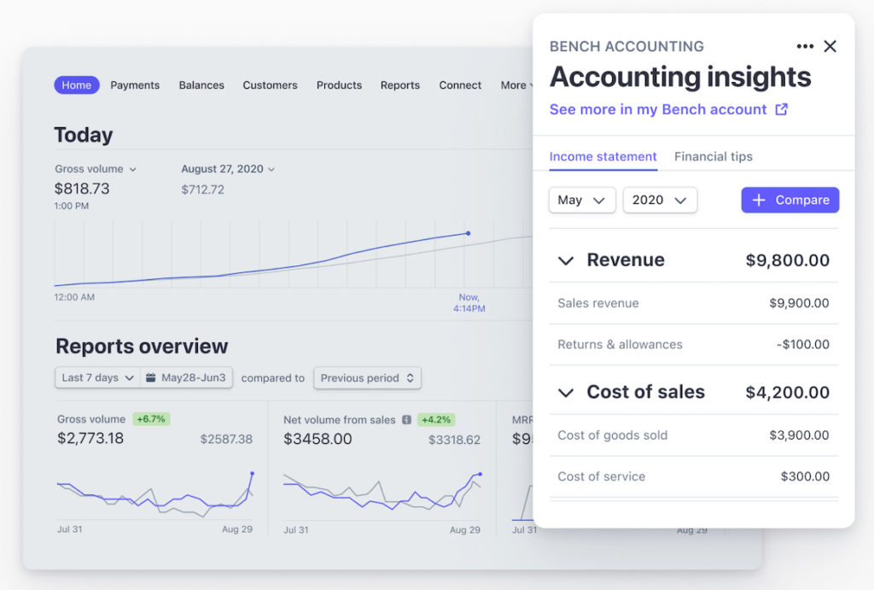This screenshot has width=874, height=590.
Task: Click the calendar icon next to May28-Jun3
Action: coord(150,377)
